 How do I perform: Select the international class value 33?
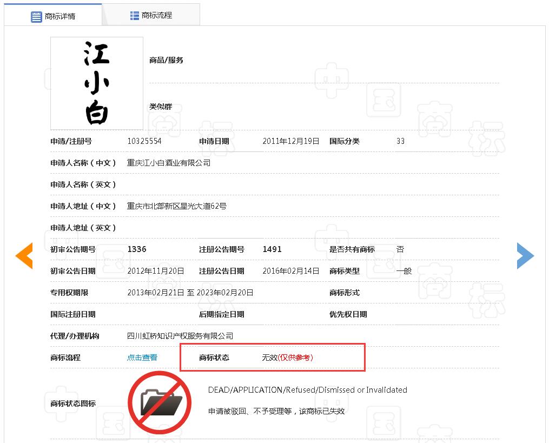(x=401, y=141)
